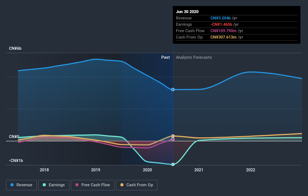308x196 pixels.
Task: Click the orange Cash From Op data point
Action: pyautogui.click(x=173, y=136)
